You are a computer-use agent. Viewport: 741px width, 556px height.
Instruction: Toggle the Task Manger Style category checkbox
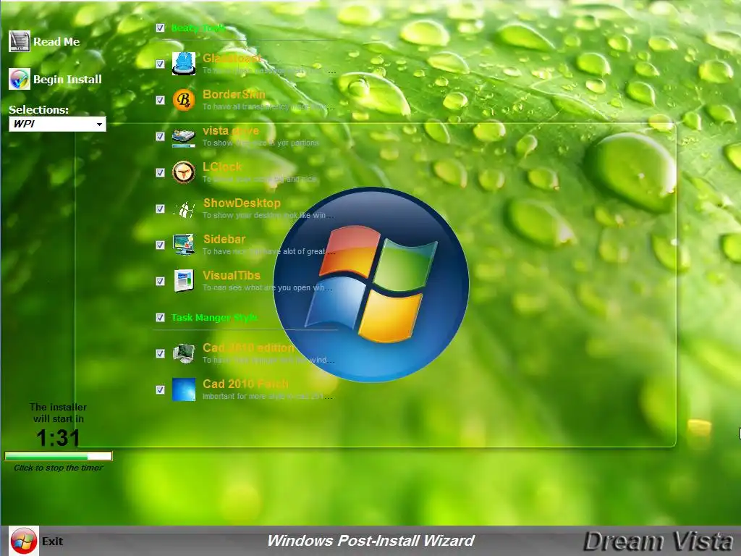tap(160, 317)
